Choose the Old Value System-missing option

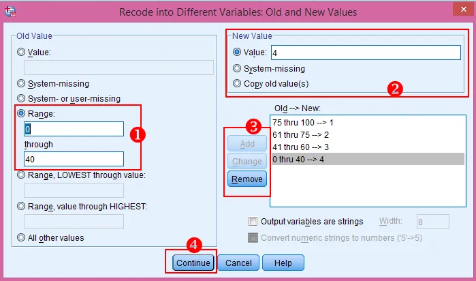(x=22, y=84)
